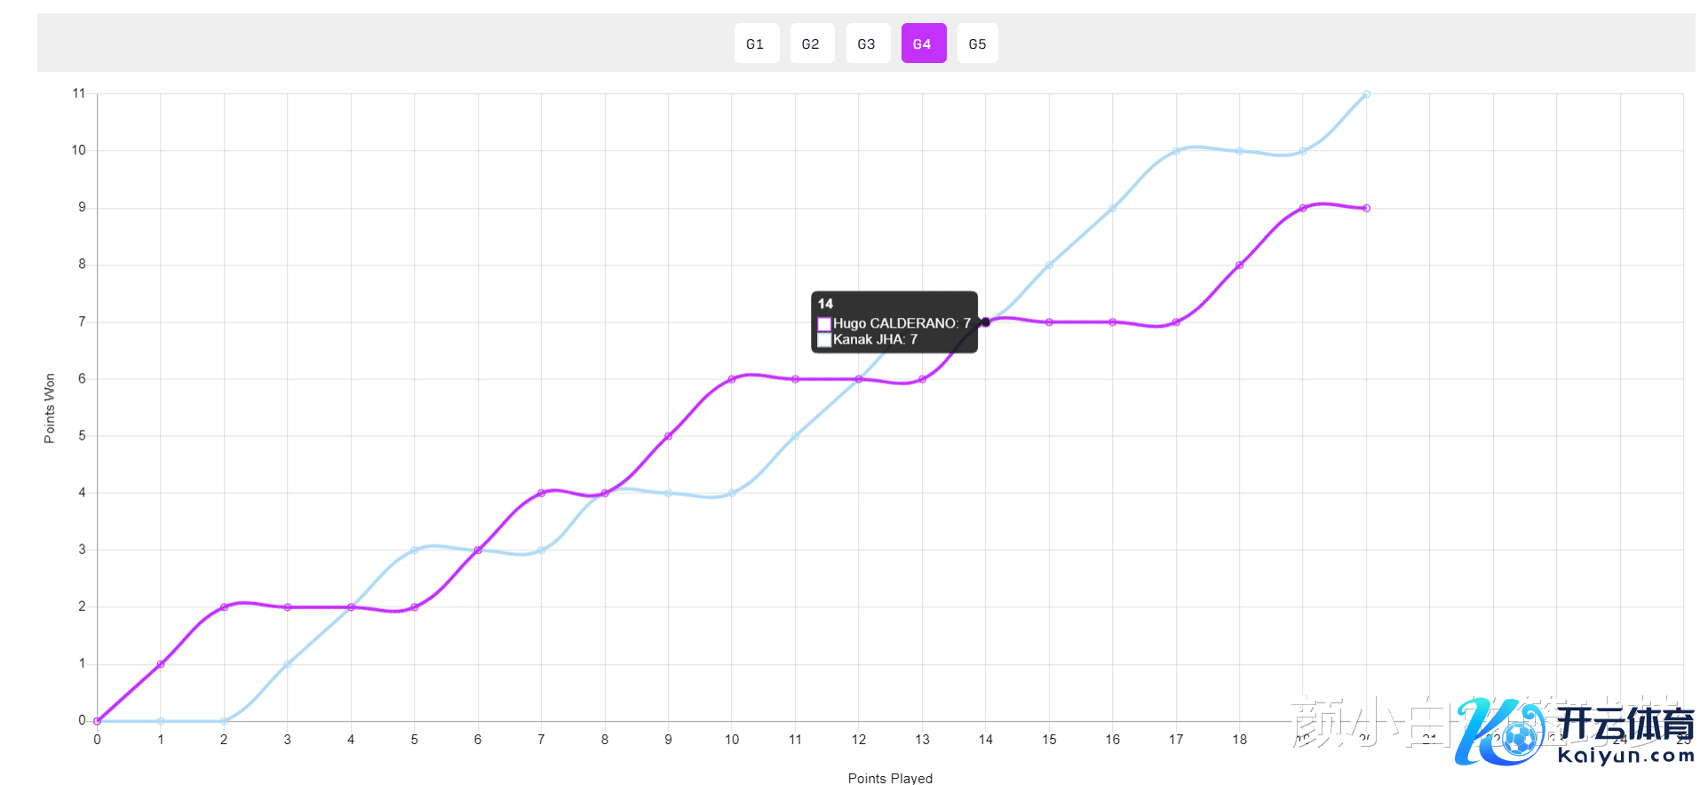Open the G3 game tab
This screenshot has width=1708, height=785.
(867, 44)
